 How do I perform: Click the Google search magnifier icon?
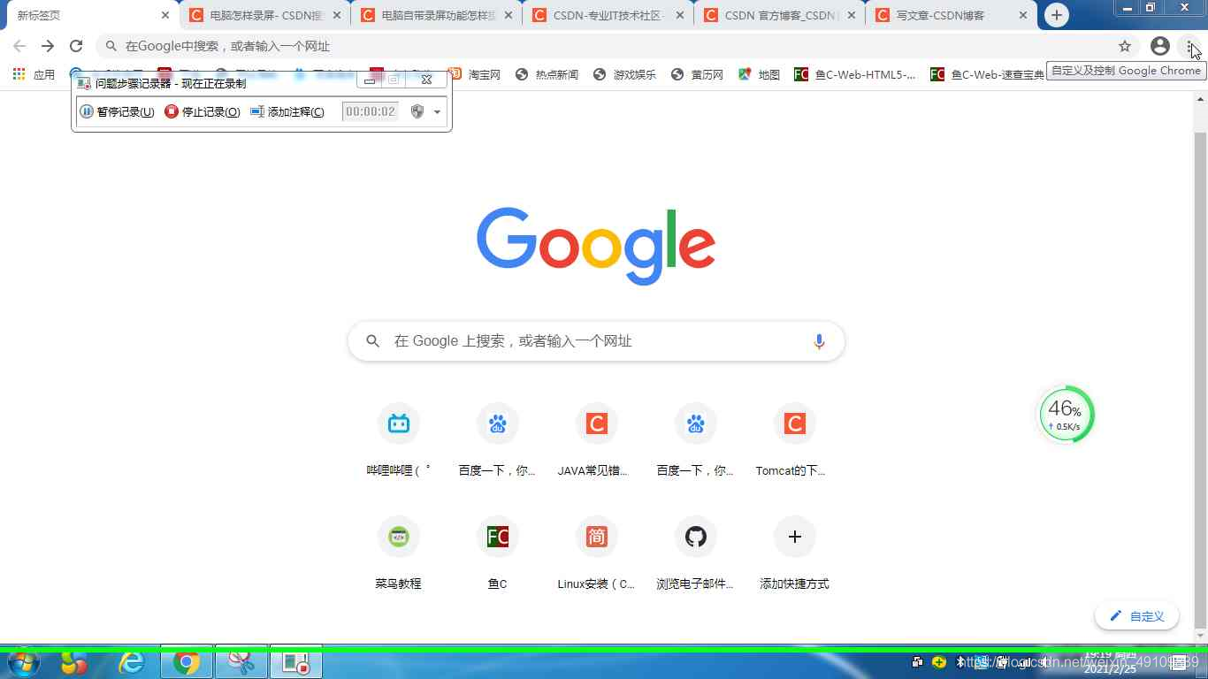point(373,341)
